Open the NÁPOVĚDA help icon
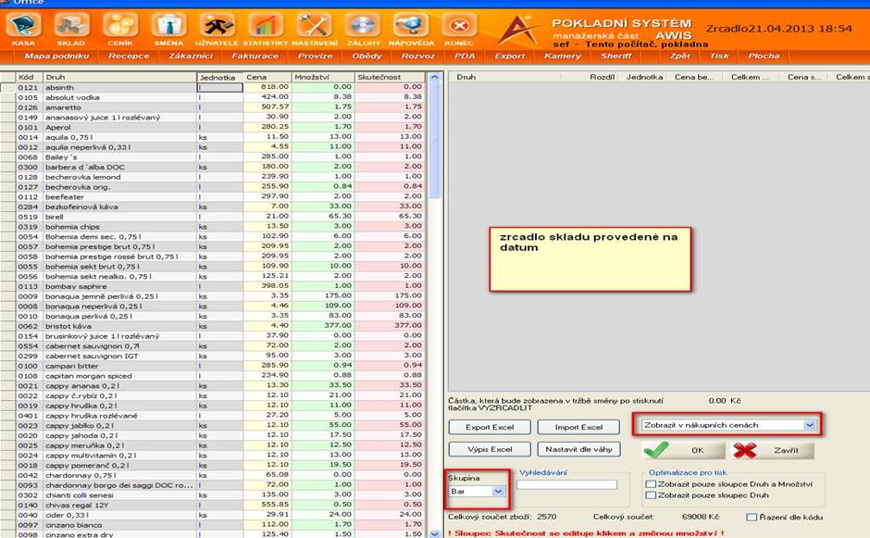Image resolution: width=870 pixels, height=538 pixels. [x=411, y=26]
